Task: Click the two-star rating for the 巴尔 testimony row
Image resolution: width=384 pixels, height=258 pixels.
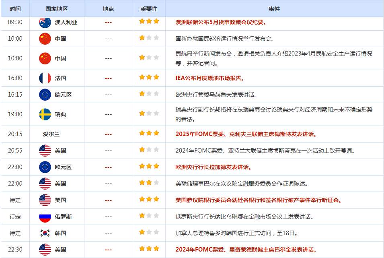Action: pyautogui.click(x=149, y=182)
